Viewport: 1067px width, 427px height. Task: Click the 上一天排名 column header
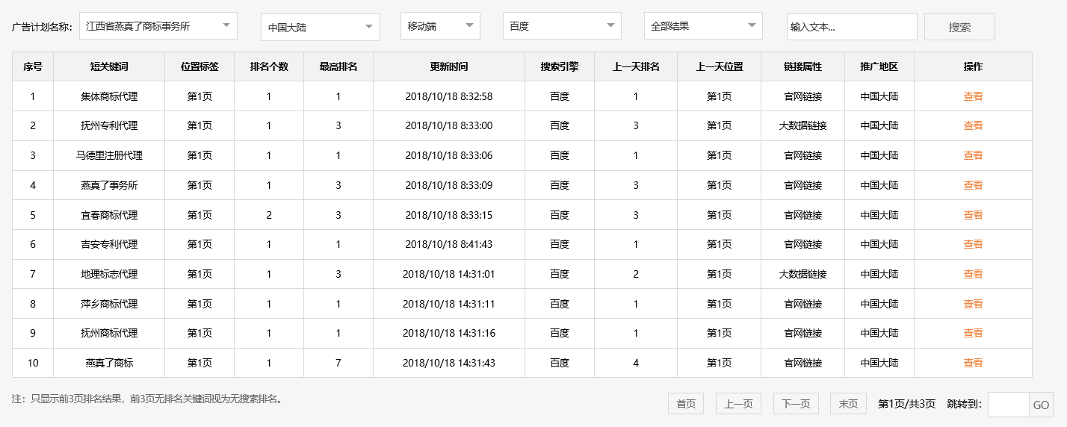click(636, 66)
